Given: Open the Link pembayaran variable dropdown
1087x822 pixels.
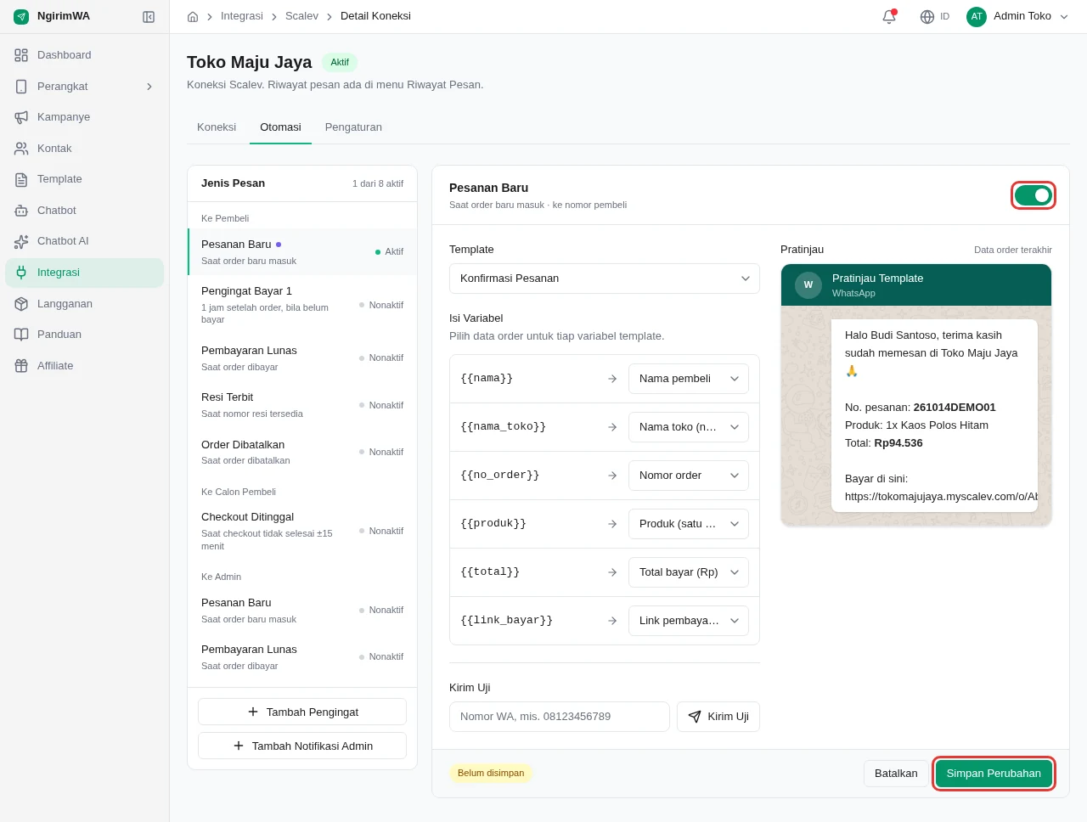Looking at the screenshot, I should (689, 621).
